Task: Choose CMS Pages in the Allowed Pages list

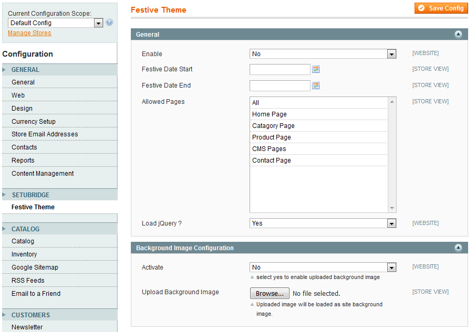Action: (269, 149)
